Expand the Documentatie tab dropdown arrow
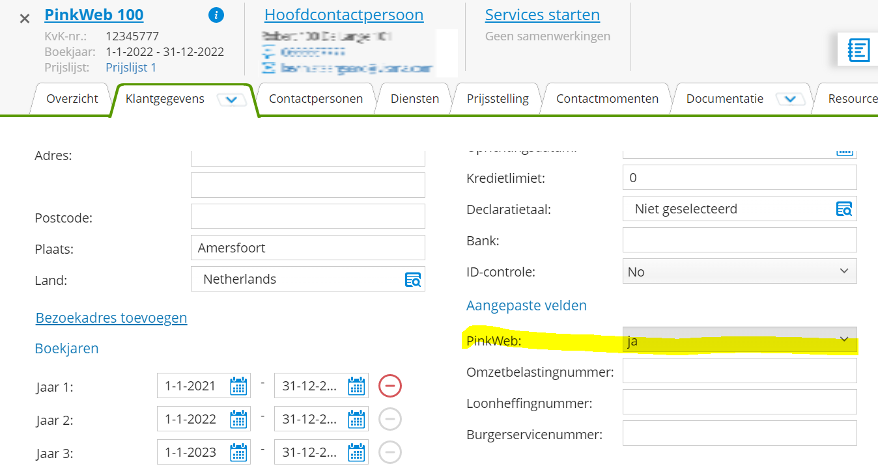The height and width of the screenshot is (473, 878). 790,100
